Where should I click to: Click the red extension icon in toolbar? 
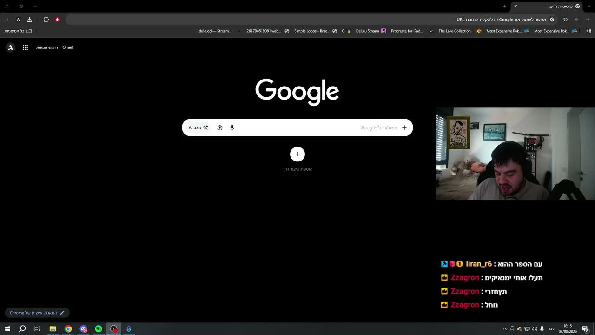57,20
